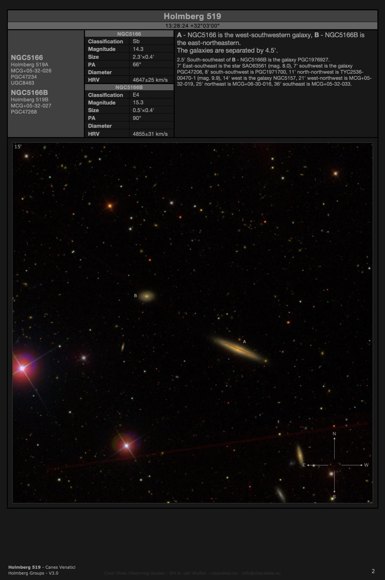Click the N compass label
385x580 pixels.
334,434
